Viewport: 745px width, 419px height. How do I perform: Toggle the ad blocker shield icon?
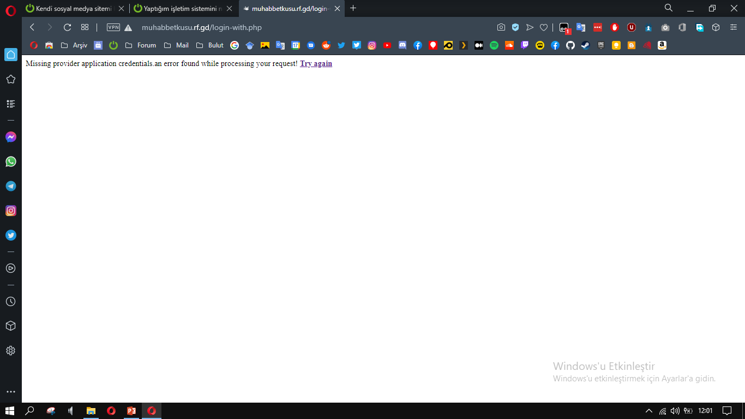coord(515,27)
